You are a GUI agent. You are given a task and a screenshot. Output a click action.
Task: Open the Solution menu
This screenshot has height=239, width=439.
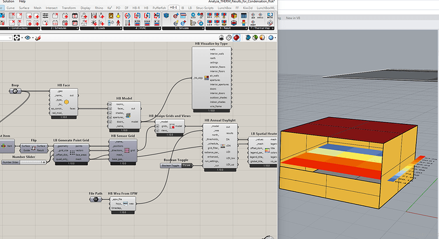[x=8, y=1]
